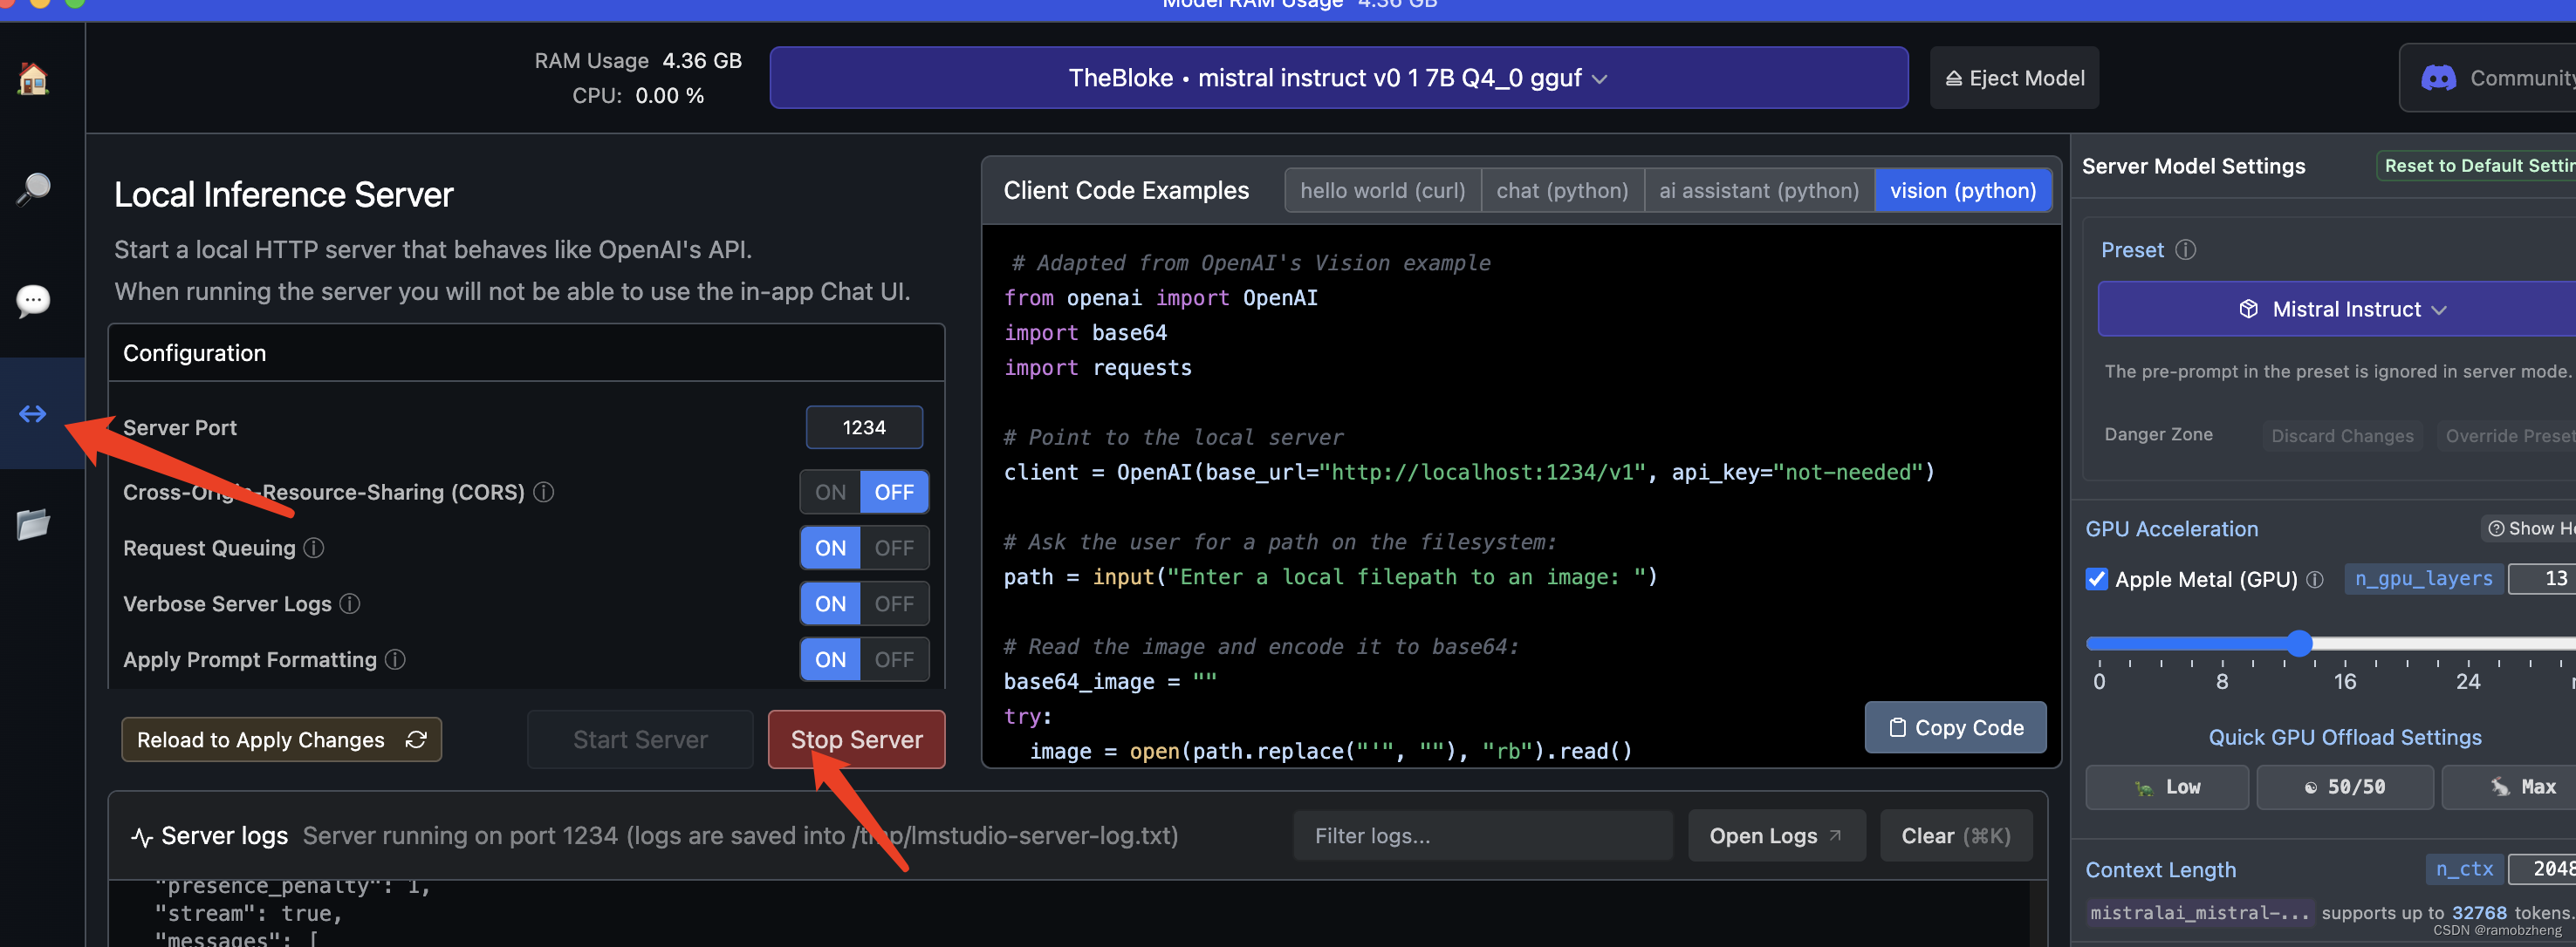
Task: Switch to the chat (python) tab
Action: pos(1561,190)
